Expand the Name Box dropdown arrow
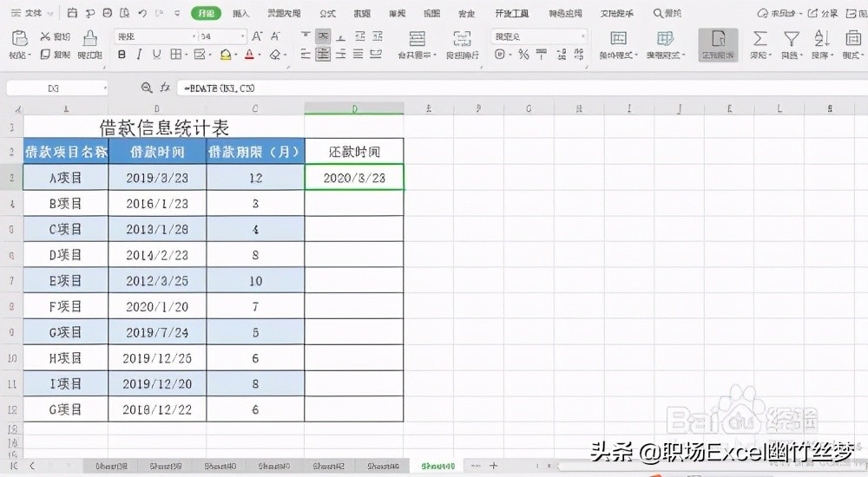 pos(104,88)
